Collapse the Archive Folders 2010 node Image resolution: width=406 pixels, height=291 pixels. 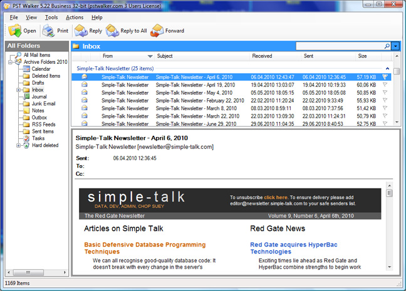(x=10, y=62)
